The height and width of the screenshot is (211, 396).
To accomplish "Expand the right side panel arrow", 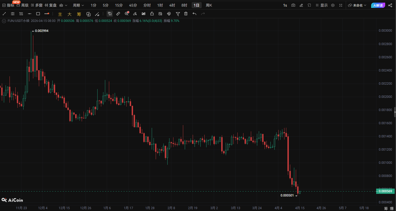I will click(395, 112).
